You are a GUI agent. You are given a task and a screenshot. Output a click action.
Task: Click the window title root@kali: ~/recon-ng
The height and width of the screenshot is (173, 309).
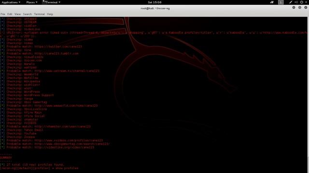(x=155, y=9)
